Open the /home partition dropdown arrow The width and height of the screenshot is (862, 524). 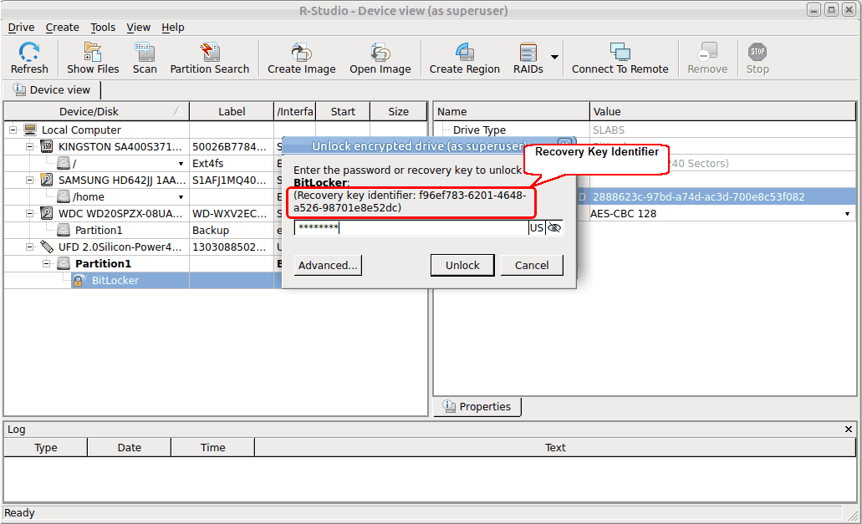(181, 197)
